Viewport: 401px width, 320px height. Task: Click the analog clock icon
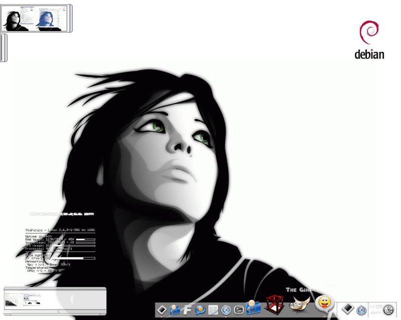click(x=388, y=309)
